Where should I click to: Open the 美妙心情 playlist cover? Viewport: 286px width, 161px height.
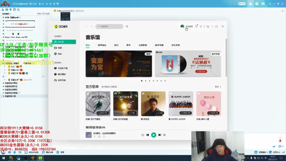[209, 104]
